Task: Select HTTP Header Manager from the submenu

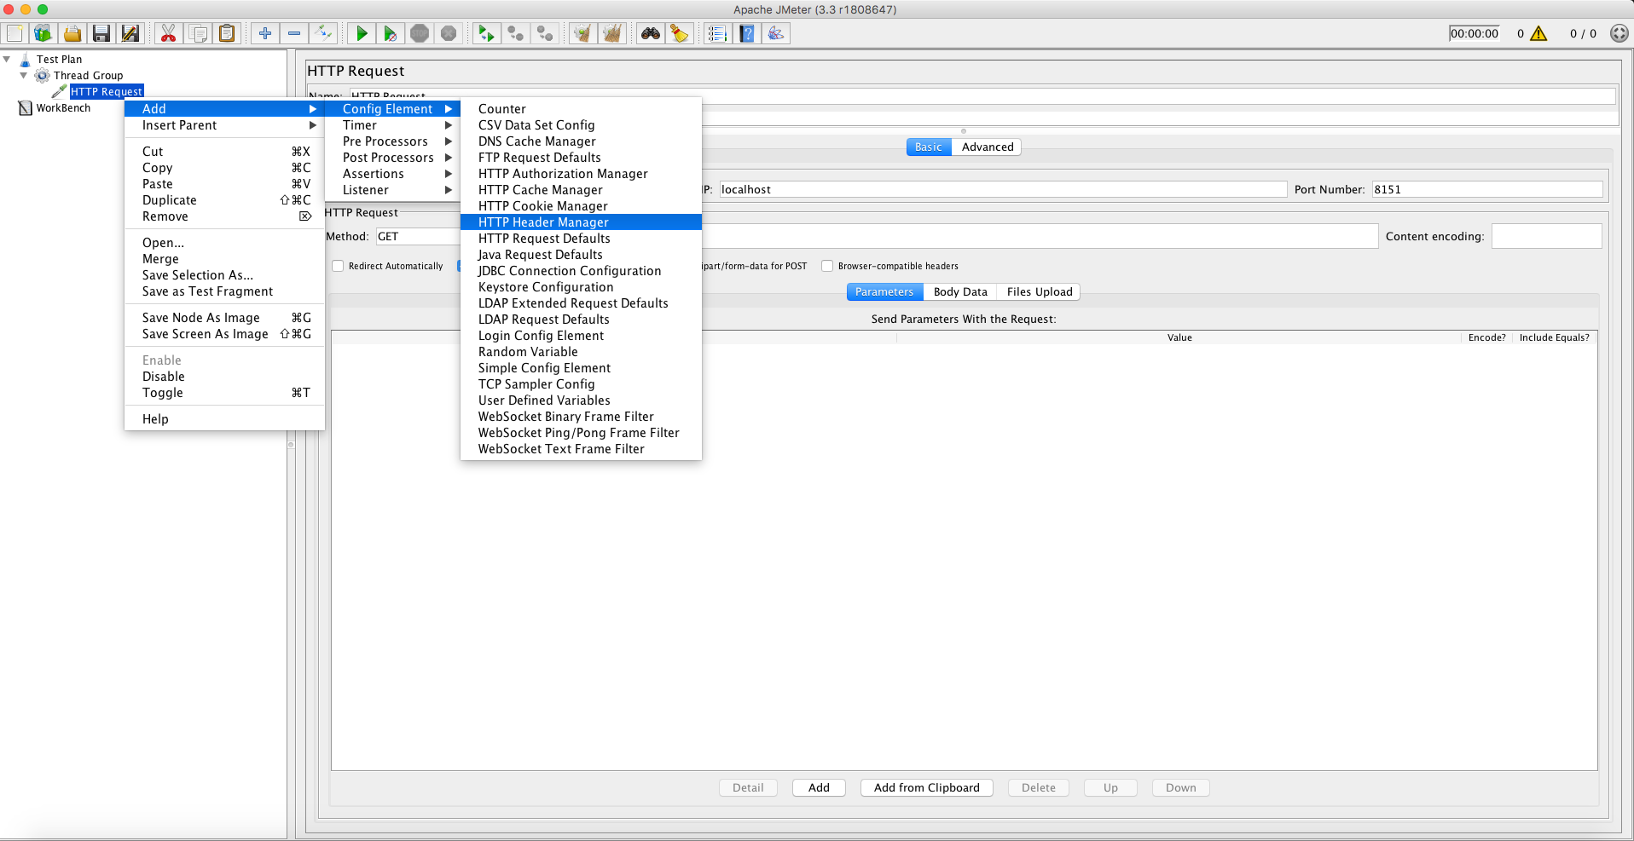Action: pos(543,222)
